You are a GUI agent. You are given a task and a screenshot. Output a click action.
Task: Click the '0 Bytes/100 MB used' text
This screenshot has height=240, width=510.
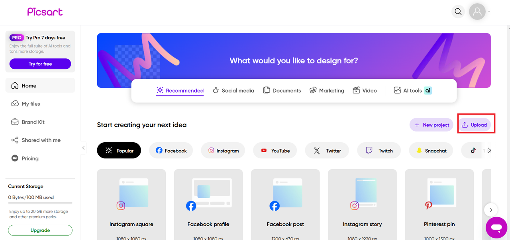coord(31,197)
